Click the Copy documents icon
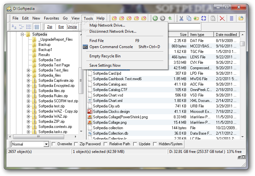The height and width of the screenshot is (176, 255). click(x=189, y=18)
